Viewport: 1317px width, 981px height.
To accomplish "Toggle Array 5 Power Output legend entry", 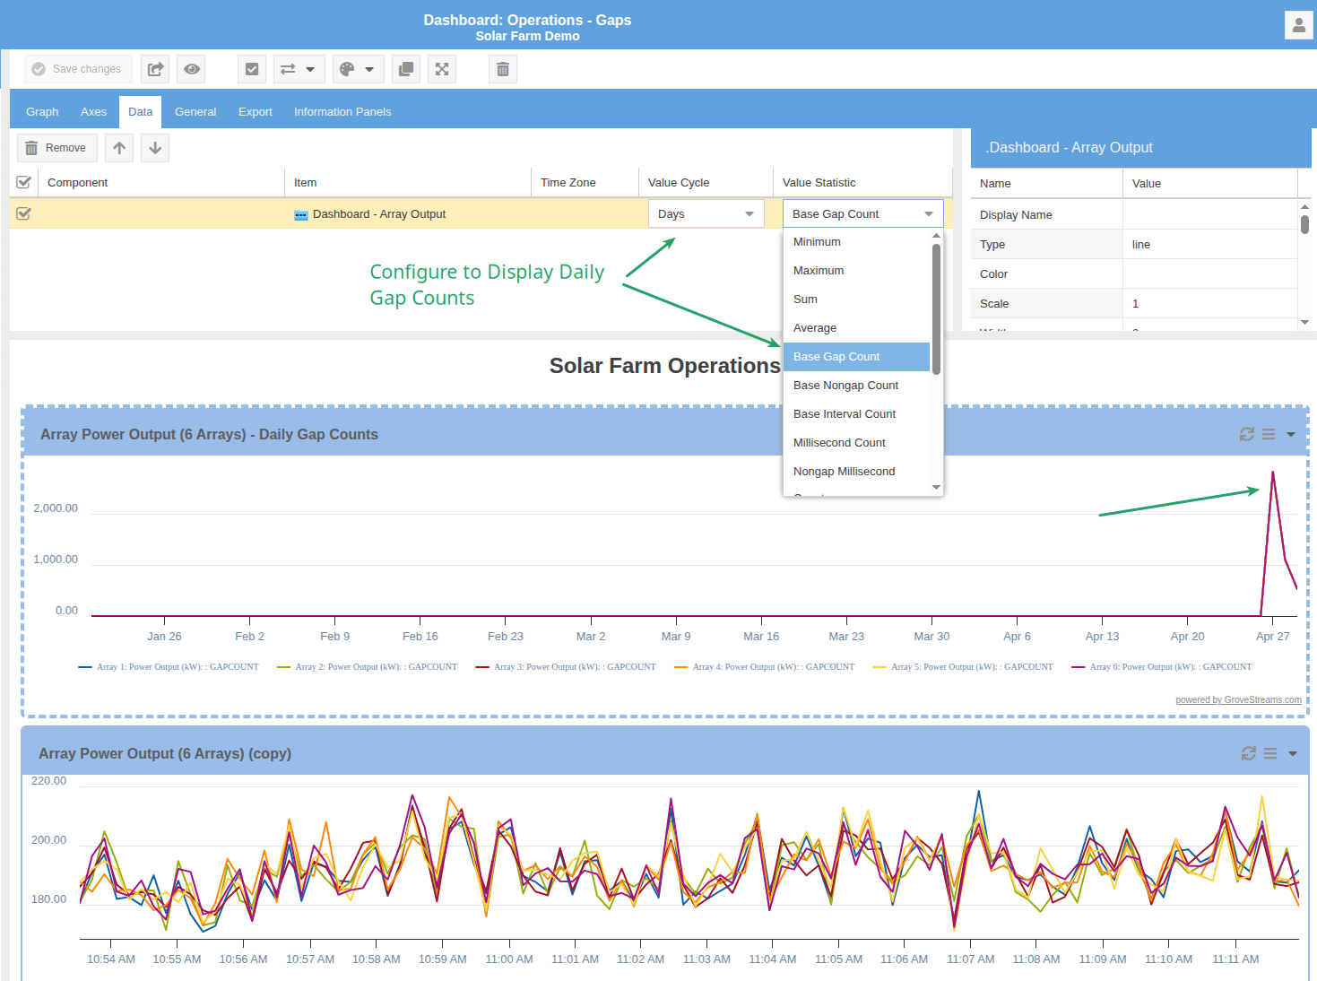I will (x=963, y=667).
